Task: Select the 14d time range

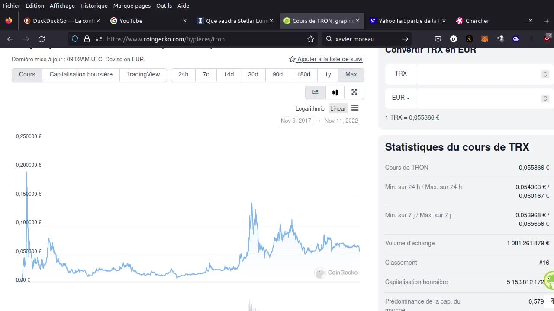Action: pyautogui.click(x=229, y=75)
